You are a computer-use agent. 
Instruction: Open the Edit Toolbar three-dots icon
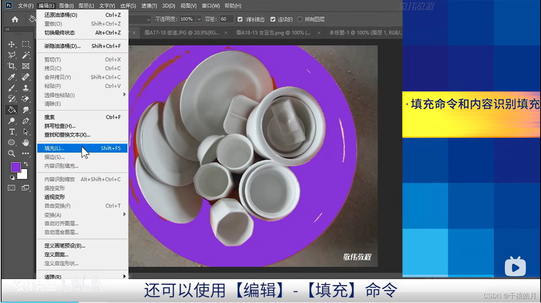click(26, 153)
